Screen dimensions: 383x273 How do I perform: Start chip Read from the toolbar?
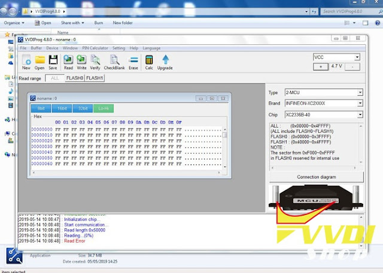[68, 62]
